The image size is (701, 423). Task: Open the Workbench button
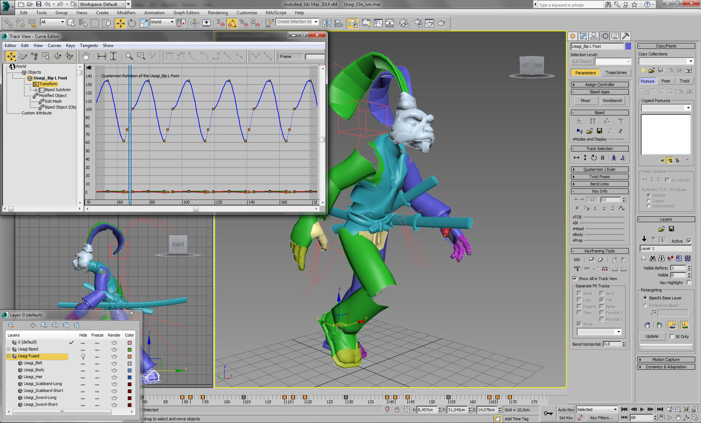612,101
